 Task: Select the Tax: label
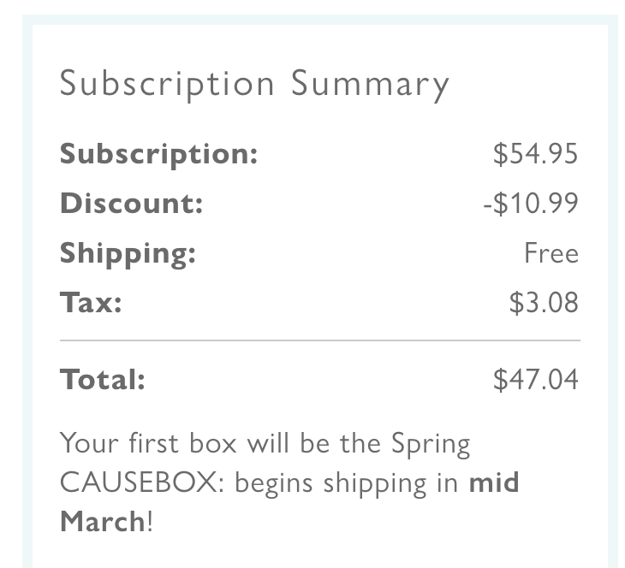[x=91, y=302]
